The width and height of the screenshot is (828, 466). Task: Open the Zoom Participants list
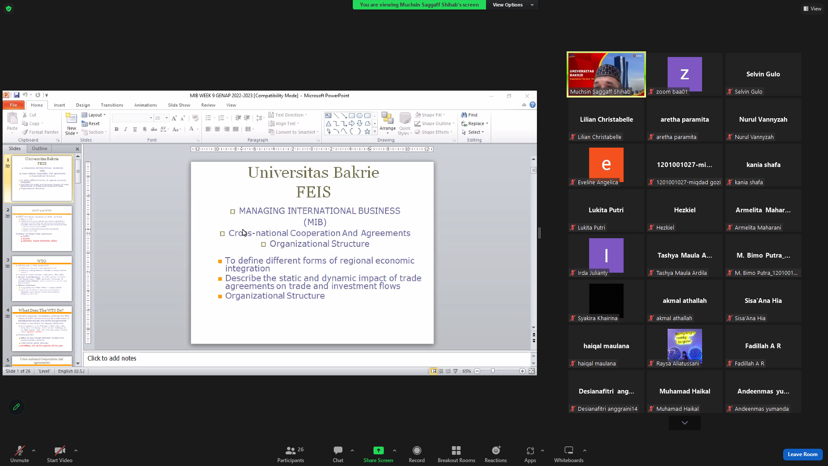point(291,454)
